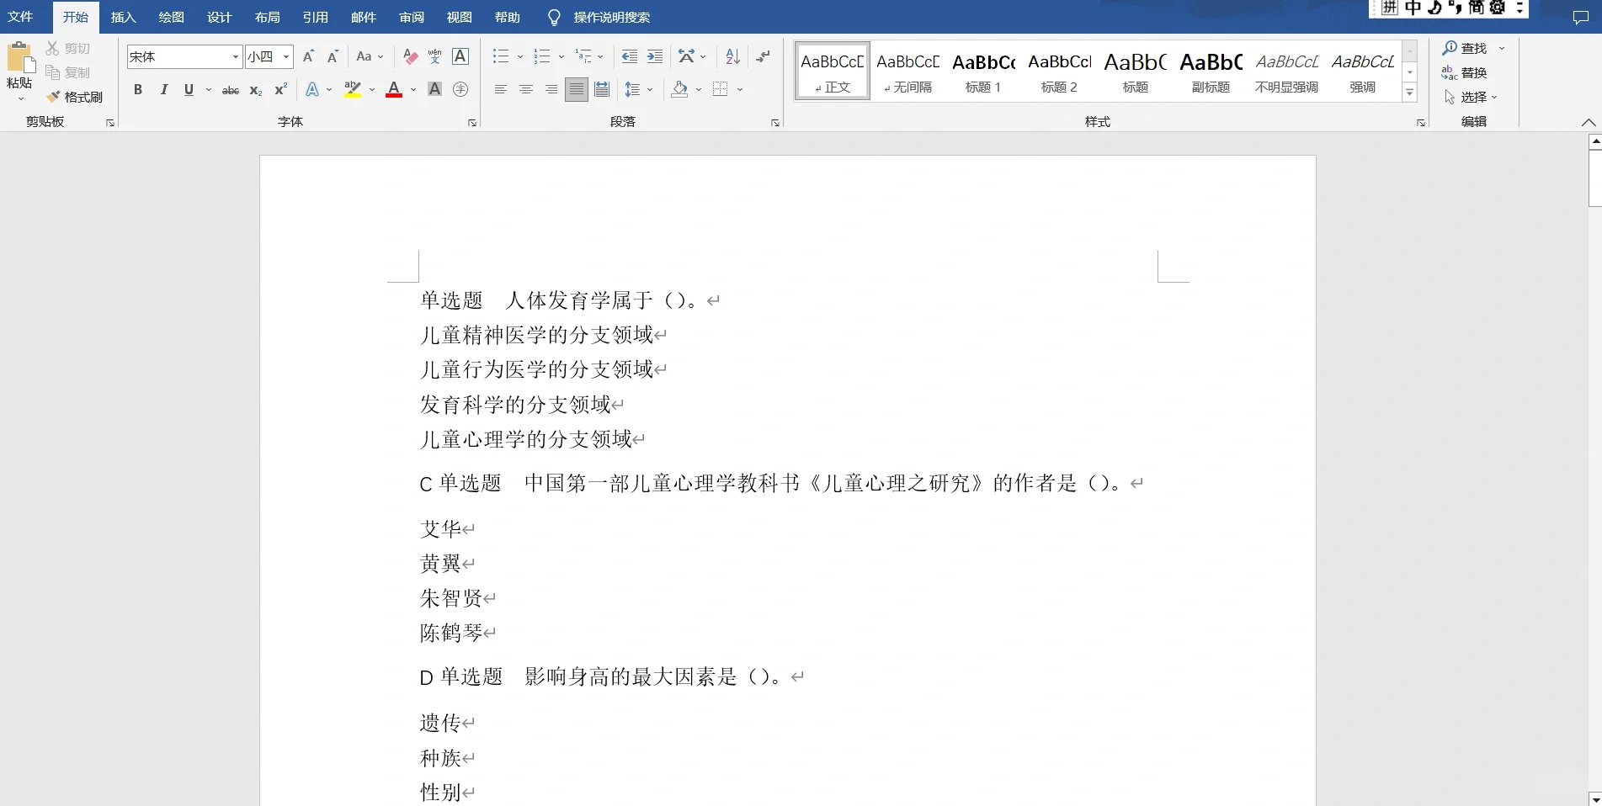Toggle Italic formatting
Screen dimensions: 1602x806
pos(164,89)
